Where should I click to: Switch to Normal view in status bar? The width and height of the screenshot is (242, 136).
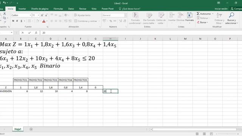pyautogui.click(x=197, y=134)
